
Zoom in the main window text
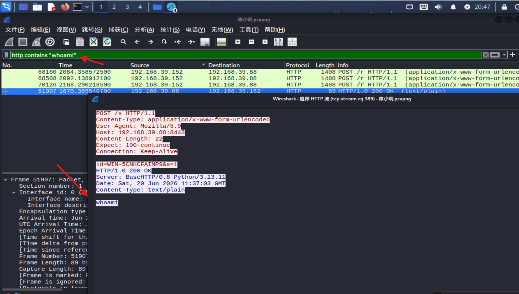pos(238,42)
